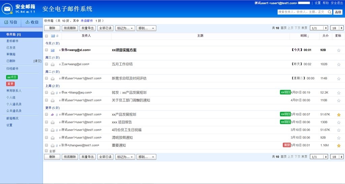This screenshot has width=345, height=184.
Task: Open the bottom 18 per-page selector
Action: coord(337,157)
